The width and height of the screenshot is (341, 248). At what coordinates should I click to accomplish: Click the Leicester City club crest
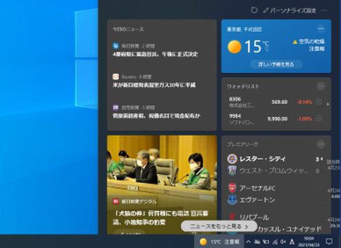(232, 159)
